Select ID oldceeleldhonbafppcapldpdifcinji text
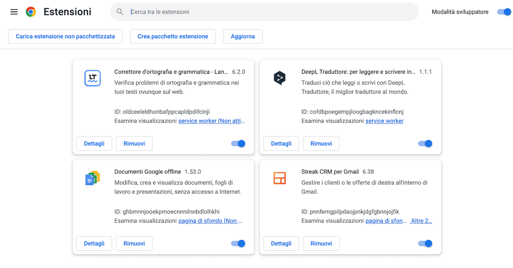Image resolution: width=513 pixels, height=268 pixels. point(162,112)
